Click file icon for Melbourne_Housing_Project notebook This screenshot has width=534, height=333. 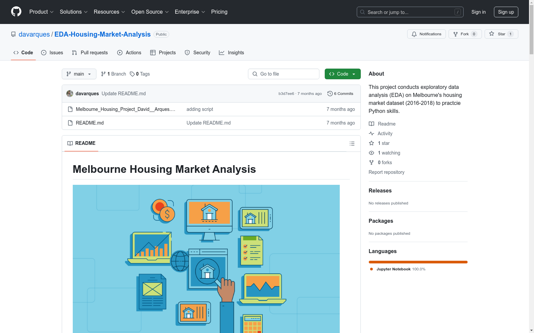coord(70,109)
